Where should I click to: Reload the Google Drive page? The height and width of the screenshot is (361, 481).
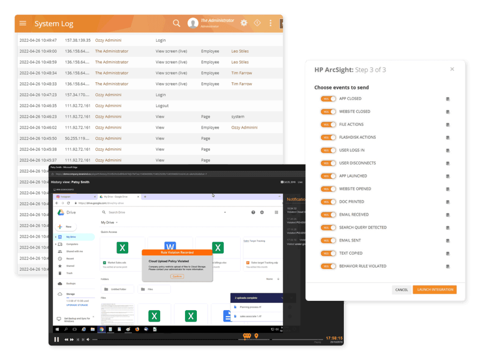coord(69,203)
